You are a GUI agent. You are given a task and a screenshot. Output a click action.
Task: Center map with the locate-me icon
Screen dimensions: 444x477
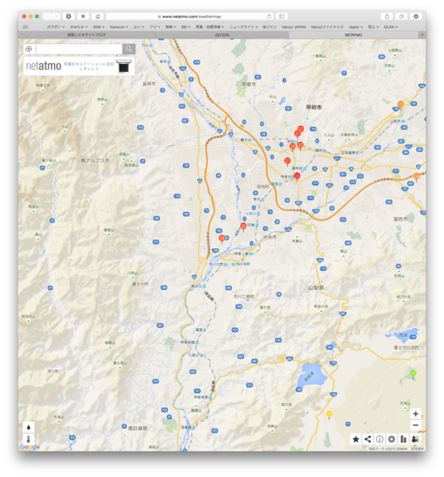click(29, 49)
